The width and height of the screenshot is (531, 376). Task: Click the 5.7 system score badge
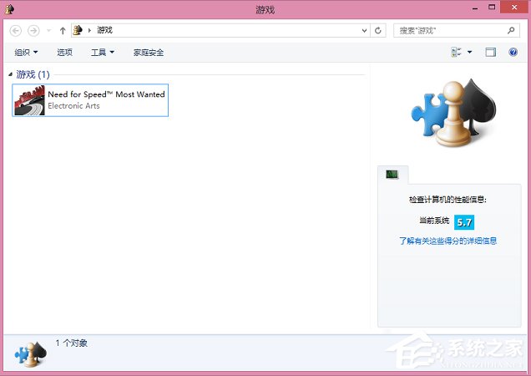[464, 222]
